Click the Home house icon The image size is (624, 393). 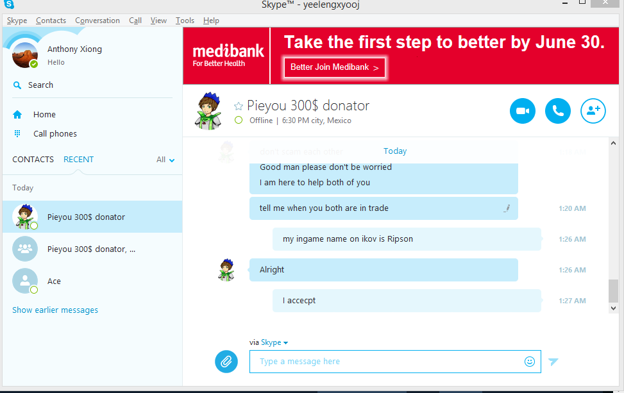(17, 115)
